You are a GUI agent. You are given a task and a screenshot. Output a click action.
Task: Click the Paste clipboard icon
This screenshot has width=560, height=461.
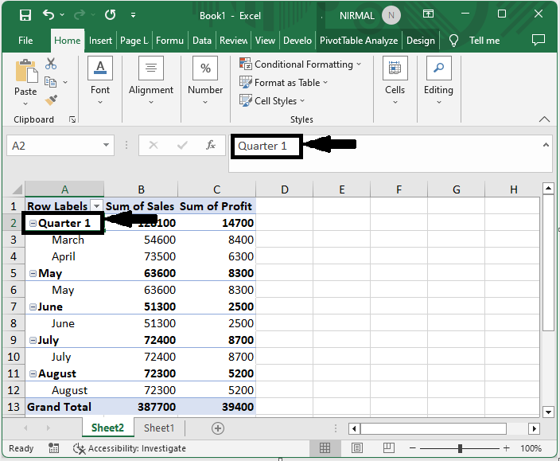tap(25, 71)
